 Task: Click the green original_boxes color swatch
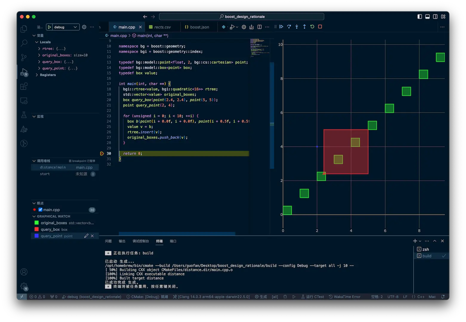[x=37, y=223]
